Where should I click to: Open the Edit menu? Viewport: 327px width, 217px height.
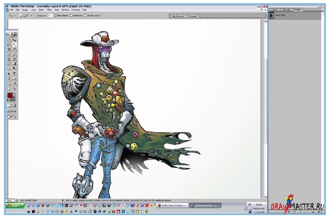pyautogui.click(x=18, y=10)
